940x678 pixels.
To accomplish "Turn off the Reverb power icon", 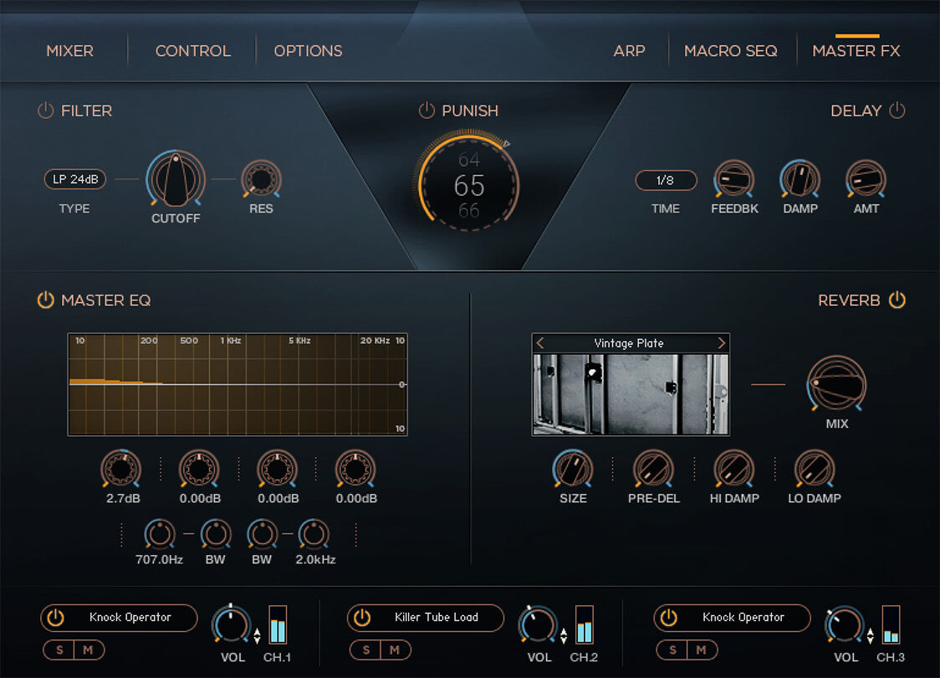I will tap(897, 300).
